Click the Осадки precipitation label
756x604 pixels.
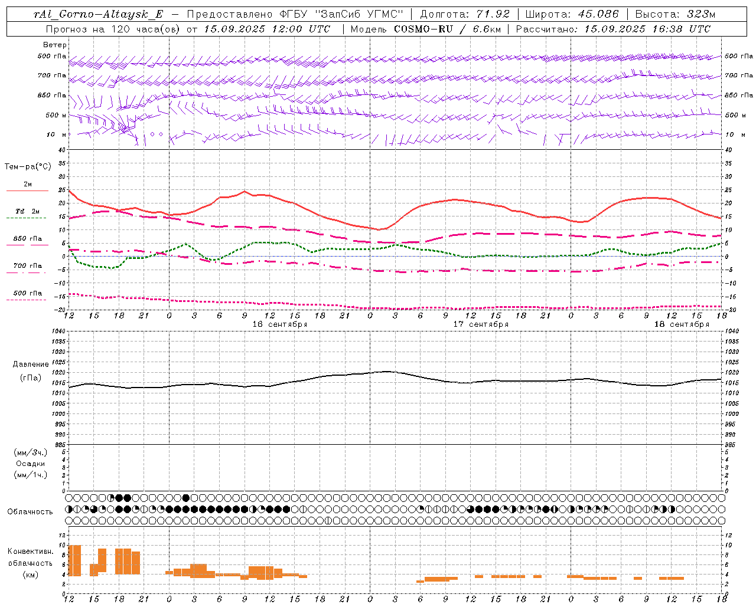[x=31, y=464]
